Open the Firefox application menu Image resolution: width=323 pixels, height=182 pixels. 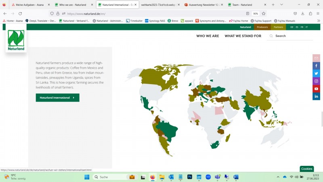tap(317, 13)
